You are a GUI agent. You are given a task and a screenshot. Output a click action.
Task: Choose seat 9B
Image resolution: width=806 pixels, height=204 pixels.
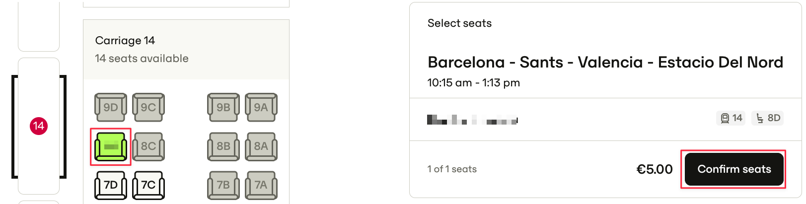tap(223, 107)
